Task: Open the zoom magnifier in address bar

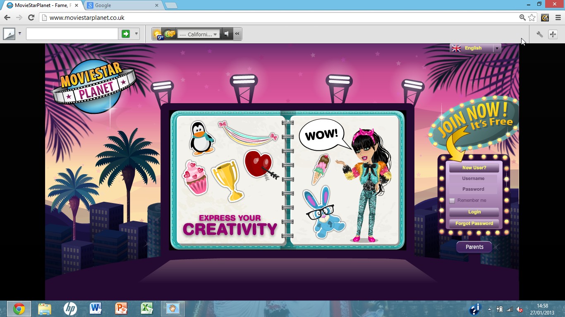Action: point(523,18)
